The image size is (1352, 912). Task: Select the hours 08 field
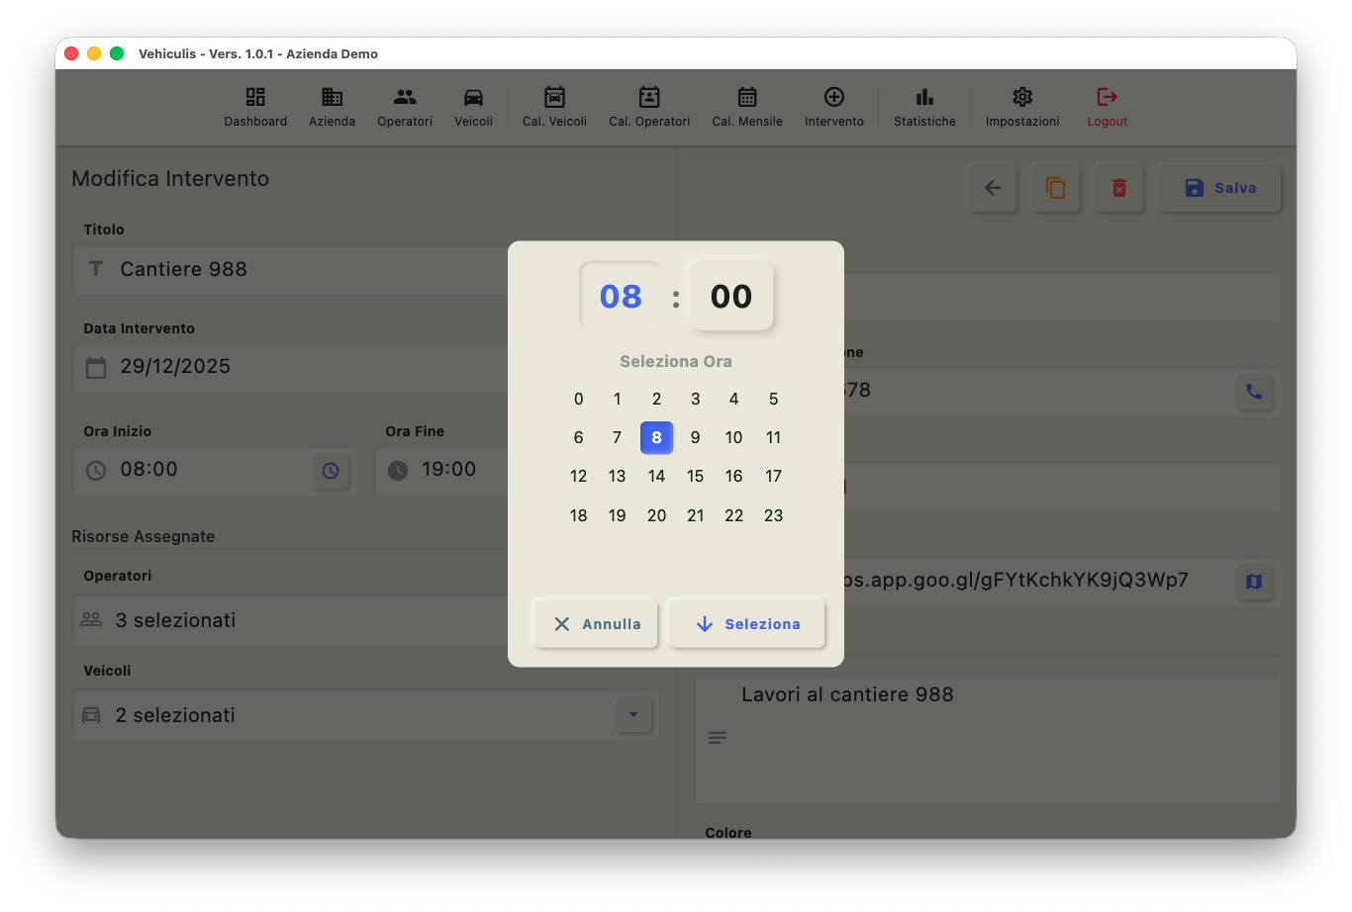(x=621, y=296)
